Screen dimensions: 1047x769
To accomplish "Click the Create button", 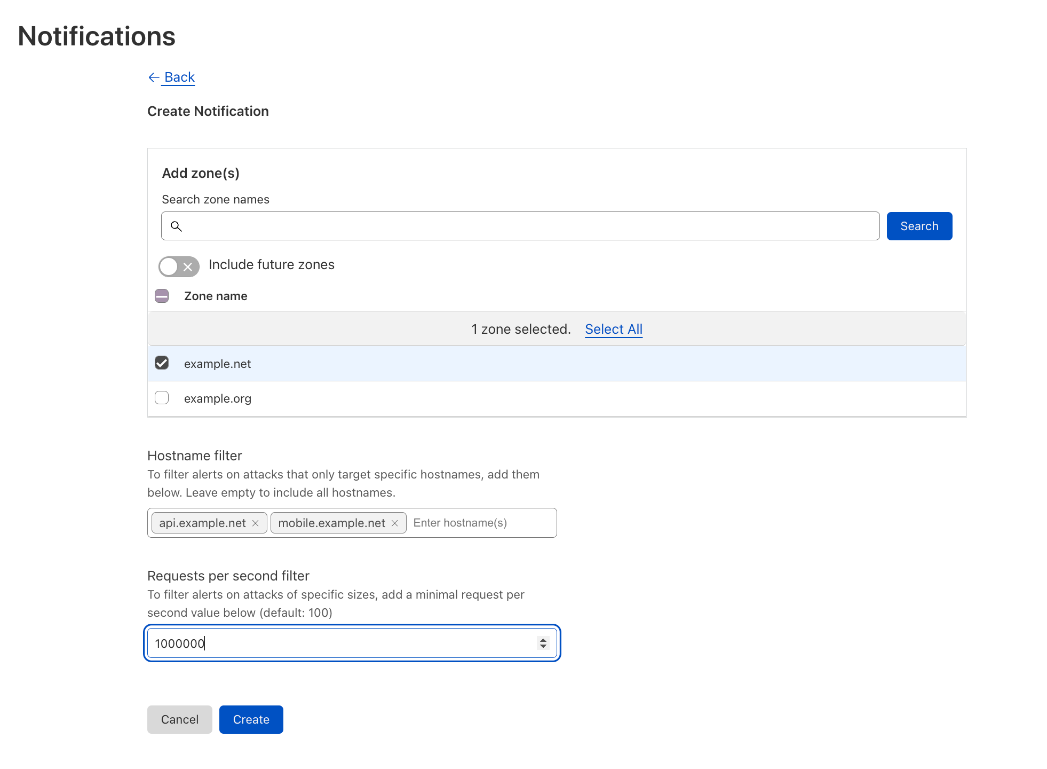I will [251, 719].
